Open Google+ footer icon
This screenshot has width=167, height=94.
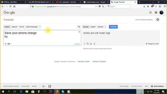[x=44, y=86]
